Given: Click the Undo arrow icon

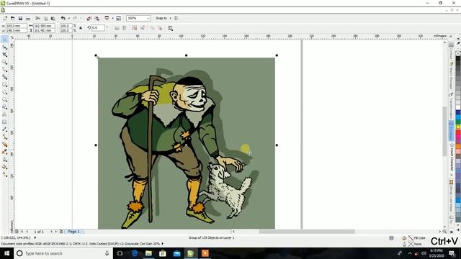Looking at the screenshot, I should click(63, 18).
